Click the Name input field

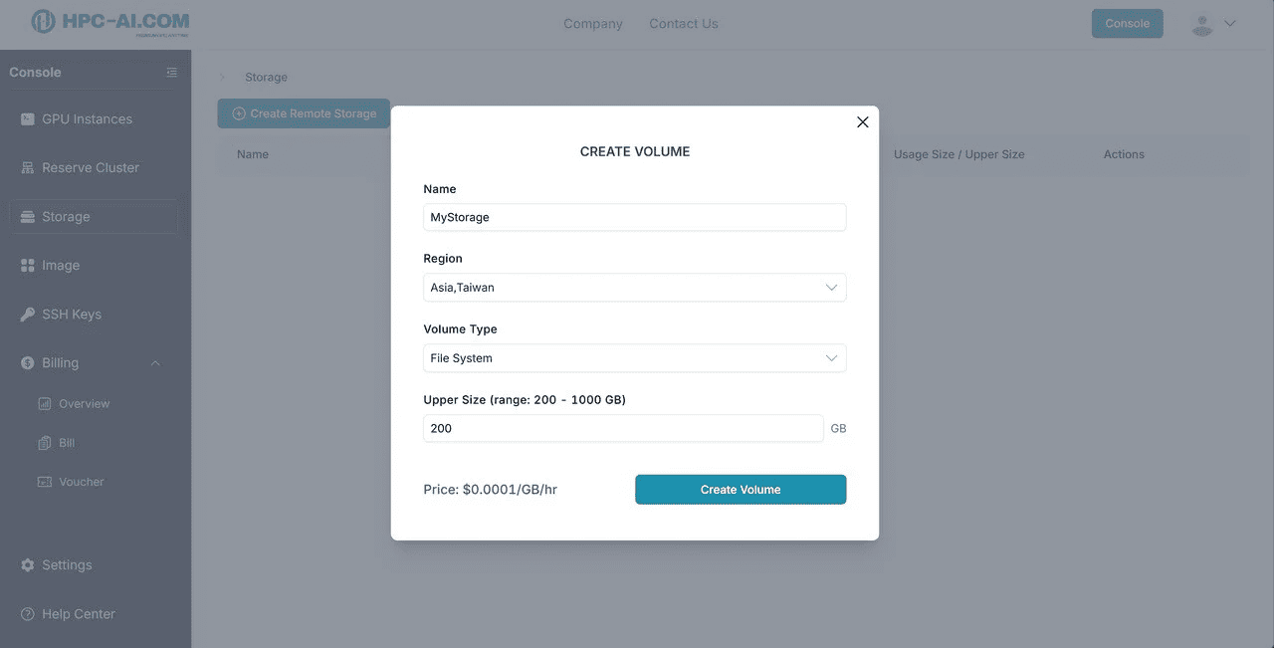(635, 217)
